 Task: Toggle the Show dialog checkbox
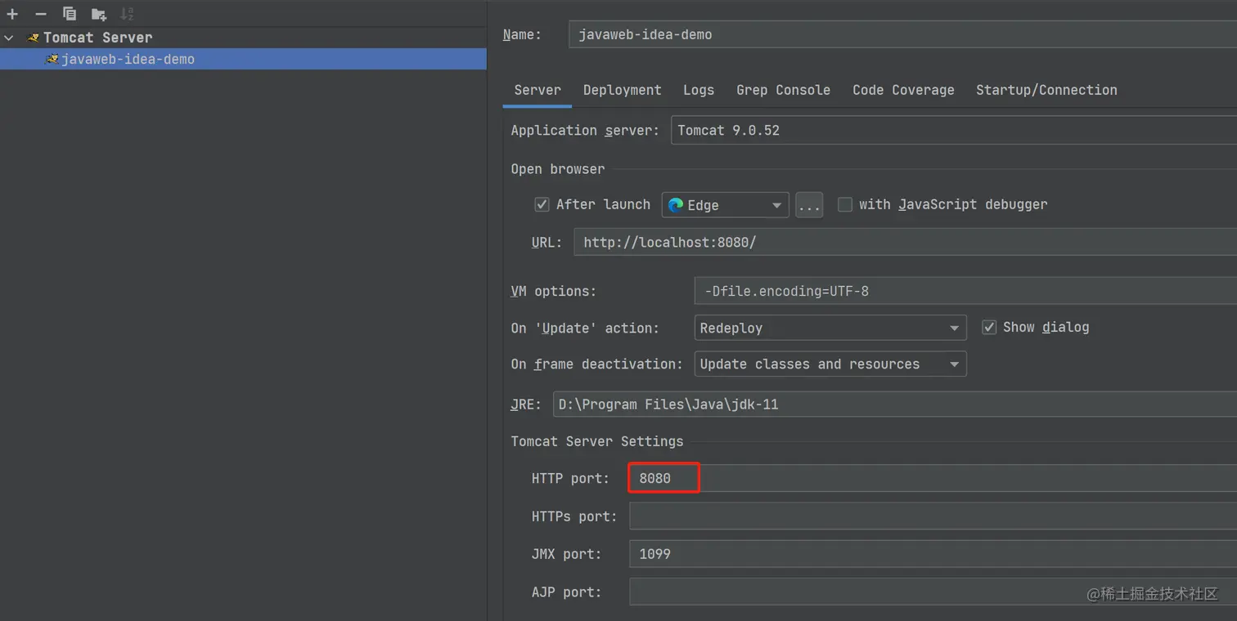[x=989, y=327]
